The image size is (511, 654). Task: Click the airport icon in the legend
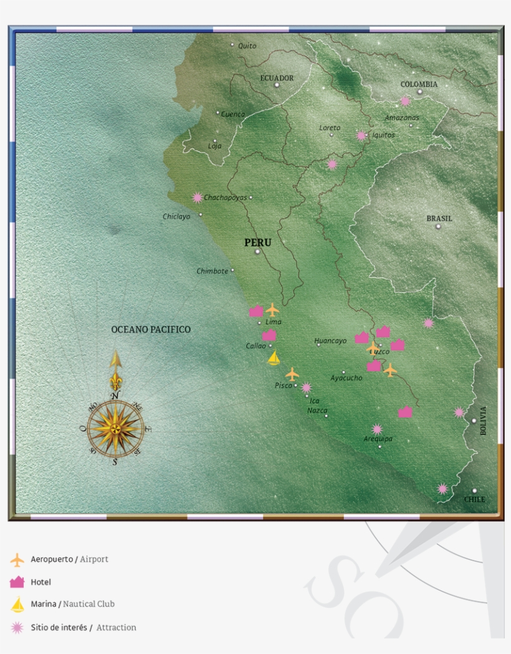click(x=17, y=560)
